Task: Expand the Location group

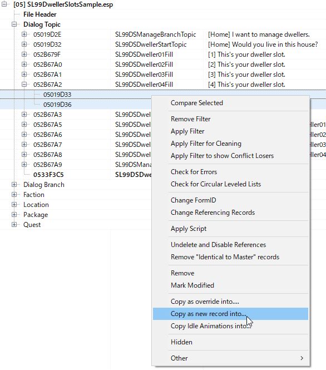Action: (14, 205)
